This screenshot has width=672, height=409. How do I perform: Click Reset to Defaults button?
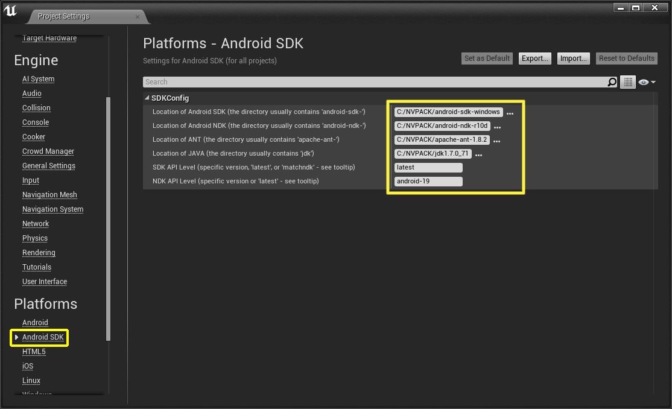click(627, 59)
